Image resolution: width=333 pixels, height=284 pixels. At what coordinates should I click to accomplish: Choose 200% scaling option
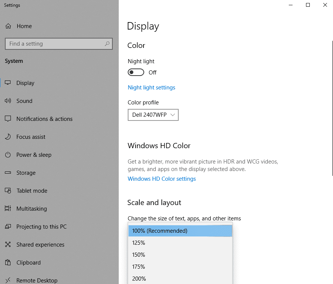[x=180, y=278]
